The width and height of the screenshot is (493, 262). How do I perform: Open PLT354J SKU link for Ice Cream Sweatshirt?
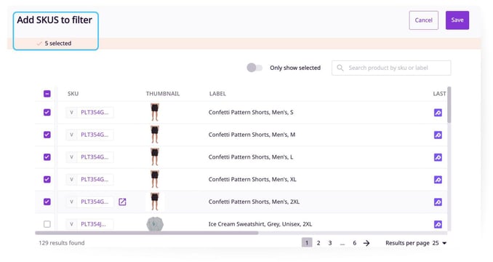click(93, 224)
